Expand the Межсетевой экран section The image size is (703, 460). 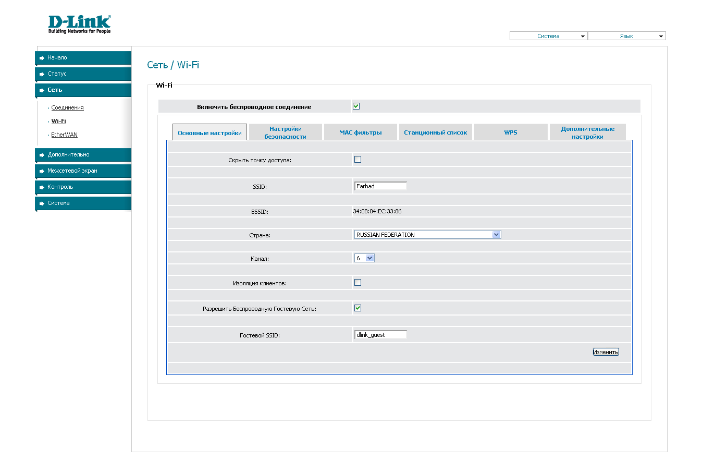[x=83, y=171]
